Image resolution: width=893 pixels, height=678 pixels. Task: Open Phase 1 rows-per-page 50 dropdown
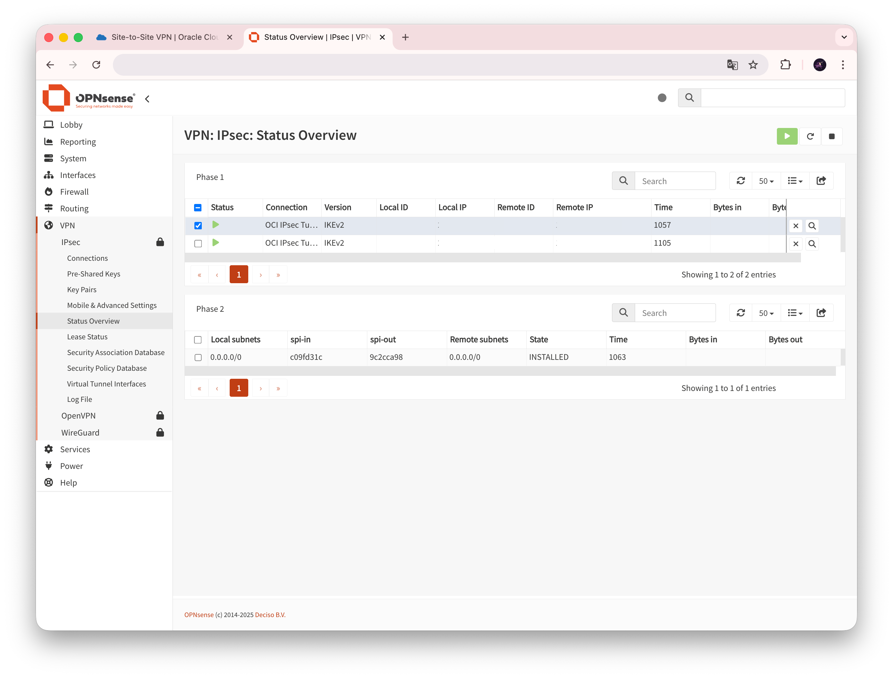tap(766, 181)
